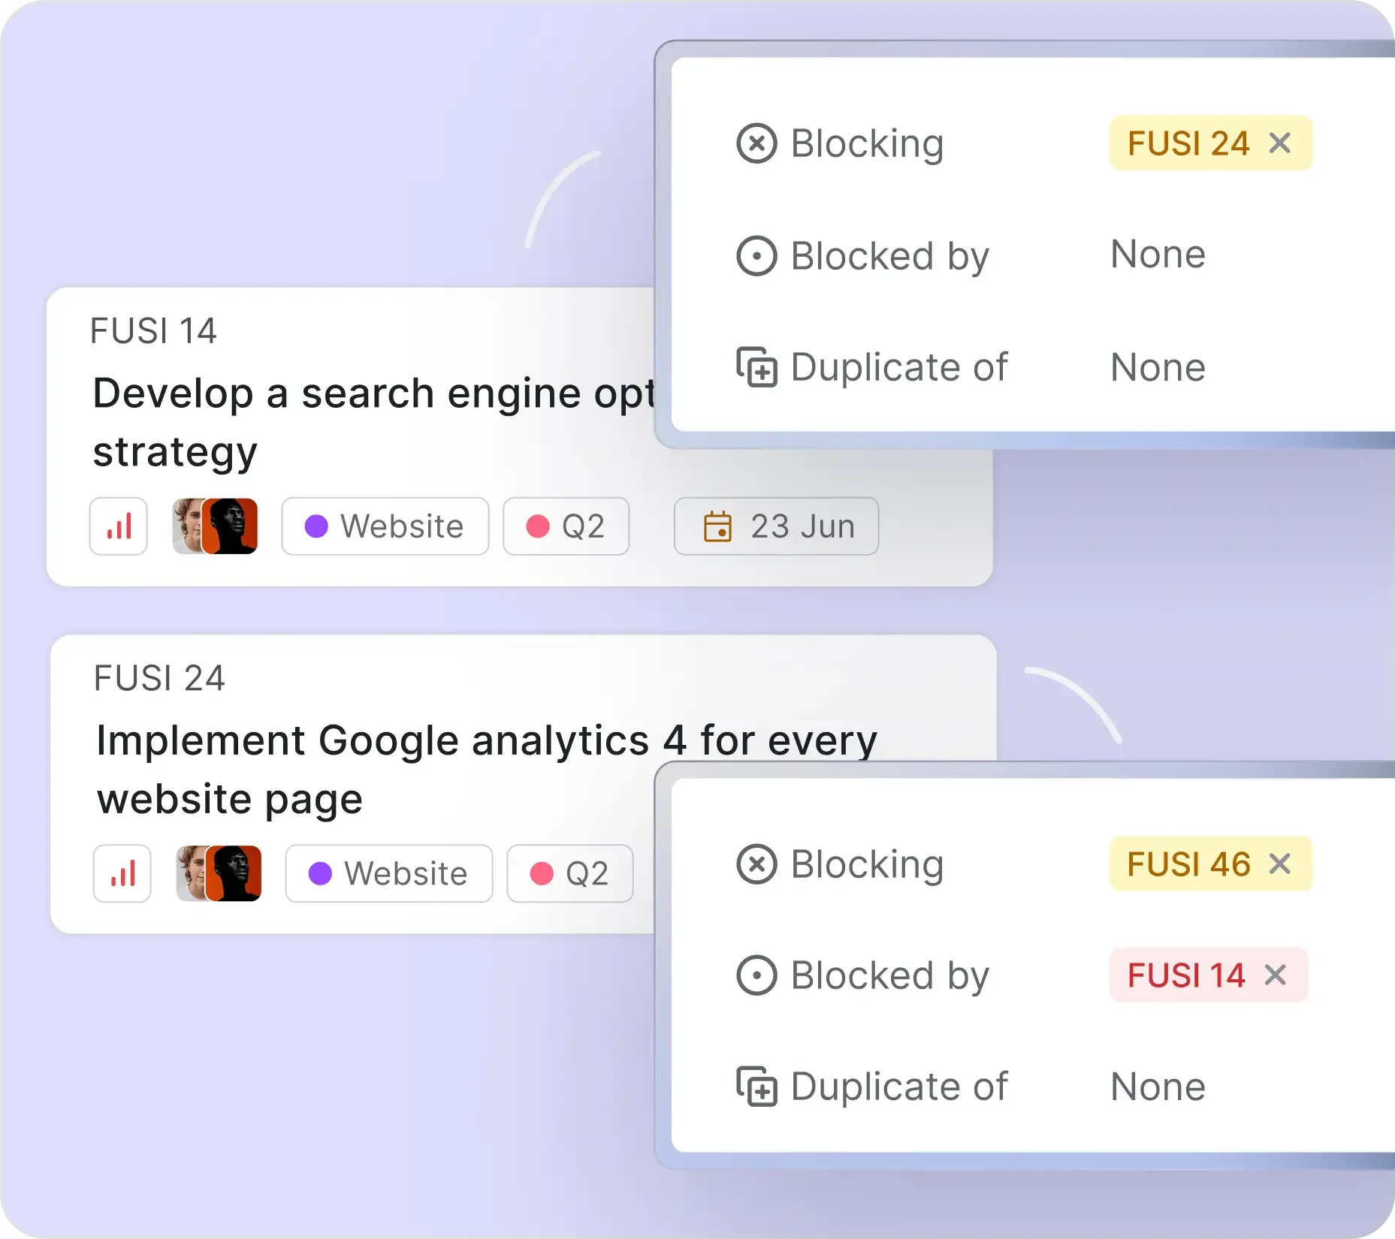
Task: Click the Blocked by icon in the bottom panel
Action: tap(756, 975)
